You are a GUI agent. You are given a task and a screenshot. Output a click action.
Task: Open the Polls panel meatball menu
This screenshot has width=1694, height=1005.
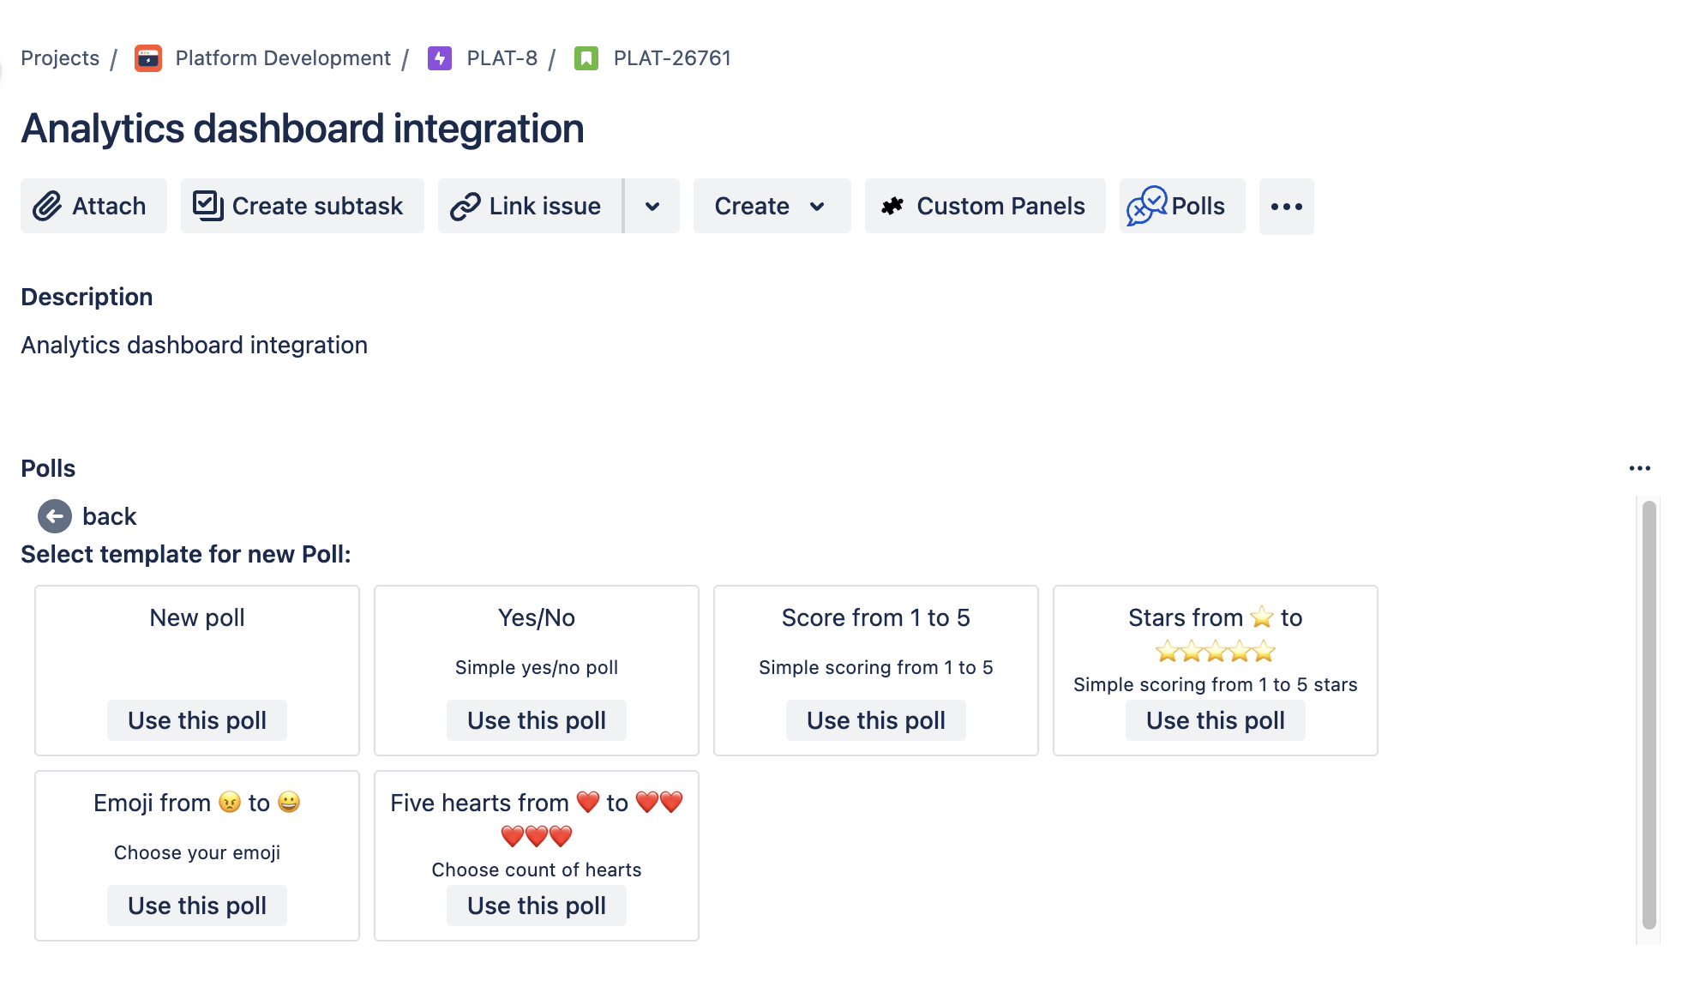1640,467
